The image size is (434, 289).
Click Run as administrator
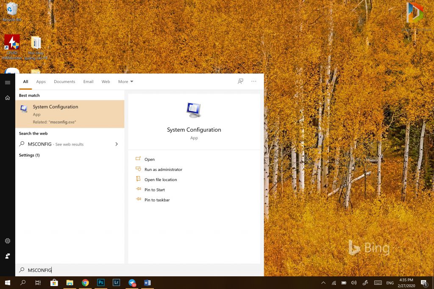click(163, 170)
